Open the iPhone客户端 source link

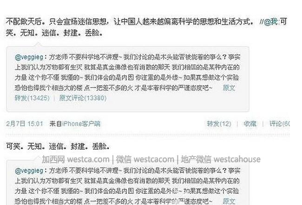point(81,123)
